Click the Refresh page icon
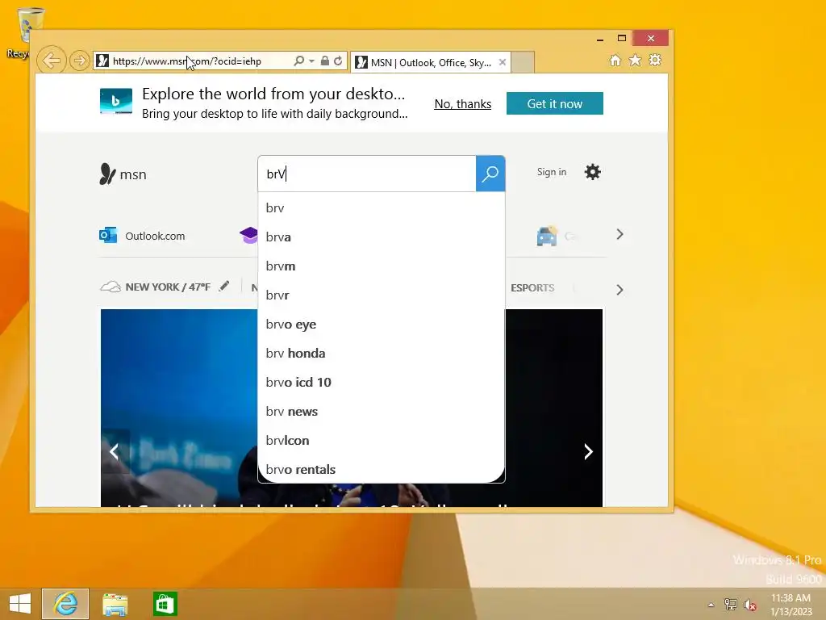The image size is (826, 620). point(339,61)
